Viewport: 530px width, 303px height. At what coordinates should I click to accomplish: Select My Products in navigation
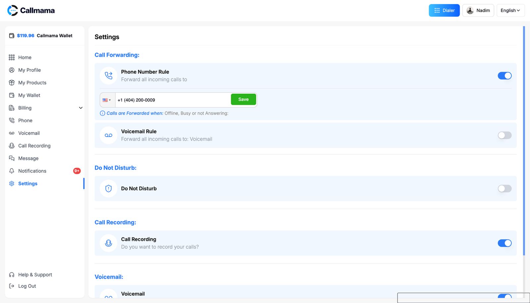click(x=32, y=82)
